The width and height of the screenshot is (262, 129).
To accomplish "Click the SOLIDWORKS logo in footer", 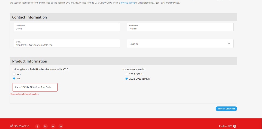I will tap(19, 126).
